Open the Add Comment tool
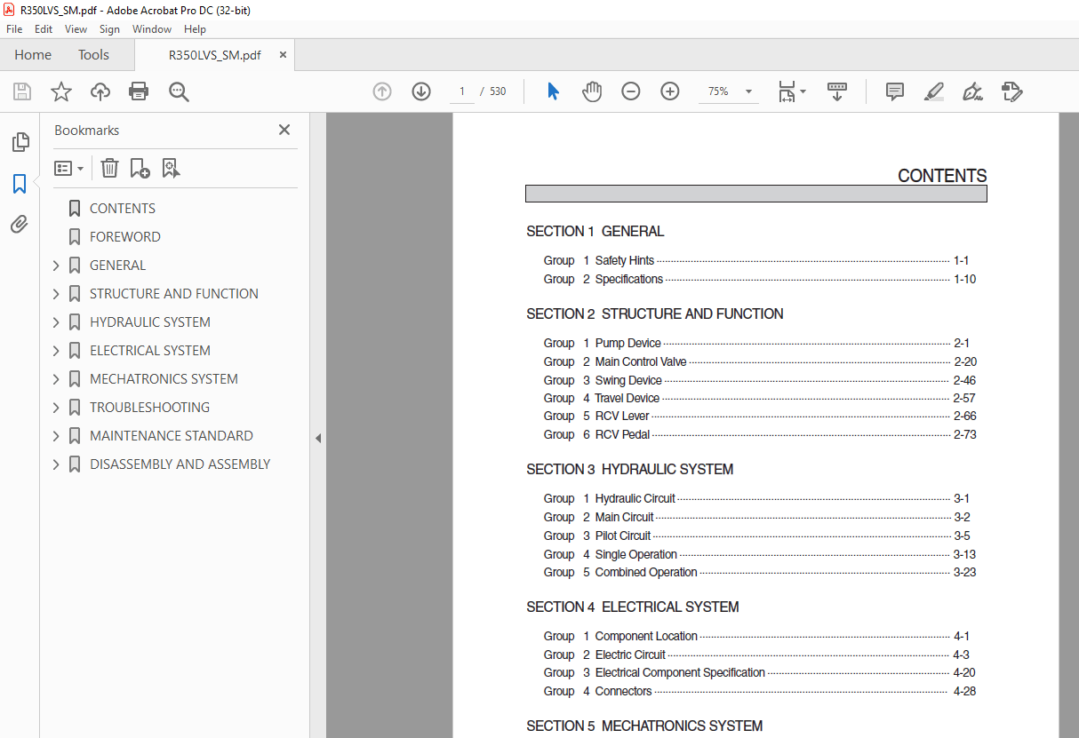The image size is (1079, 738). coord(893,91)
